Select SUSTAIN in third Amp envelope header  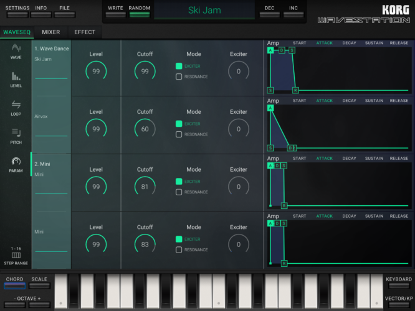point(374,158)
